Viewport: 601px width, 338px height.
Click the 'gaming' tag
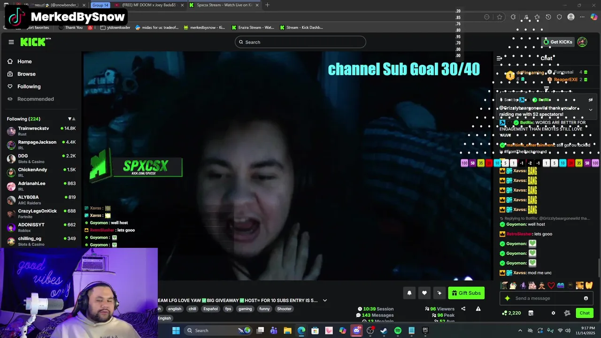click(245, 309)
